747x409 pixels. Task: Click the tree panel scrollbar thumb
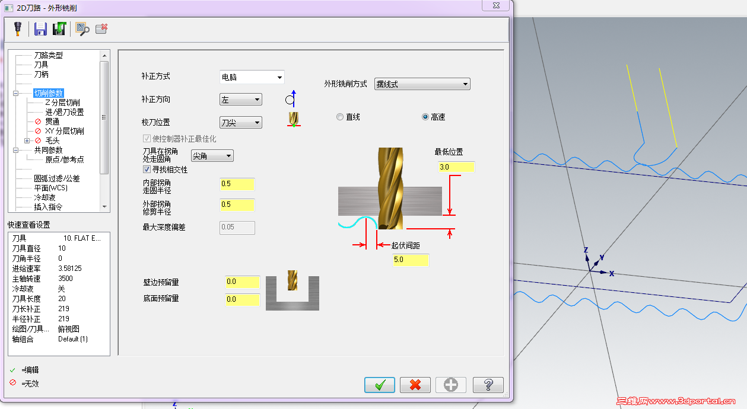(104, 117)
